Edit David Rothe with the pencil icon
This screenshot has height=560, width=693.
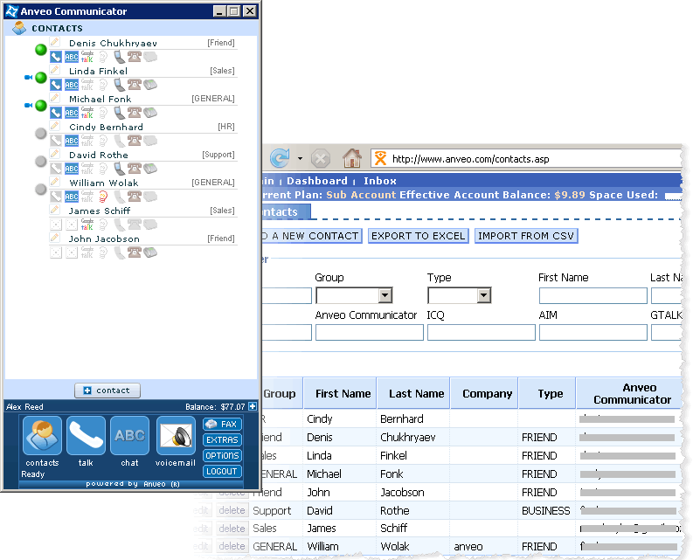coord(55,154)
